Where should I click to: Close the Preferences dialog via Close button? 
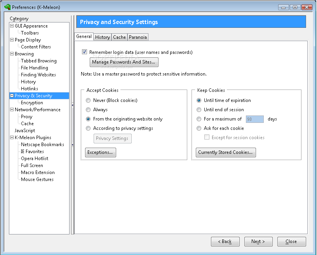point(291,241)
